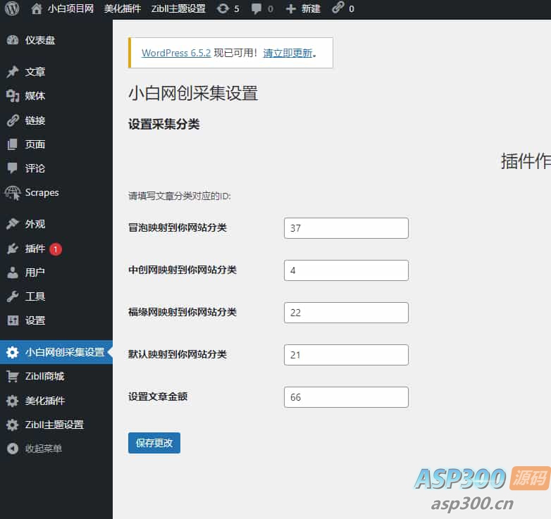
Task: Collapse the menu via 收起菜单 arrow icon
Action: (13, 449)
